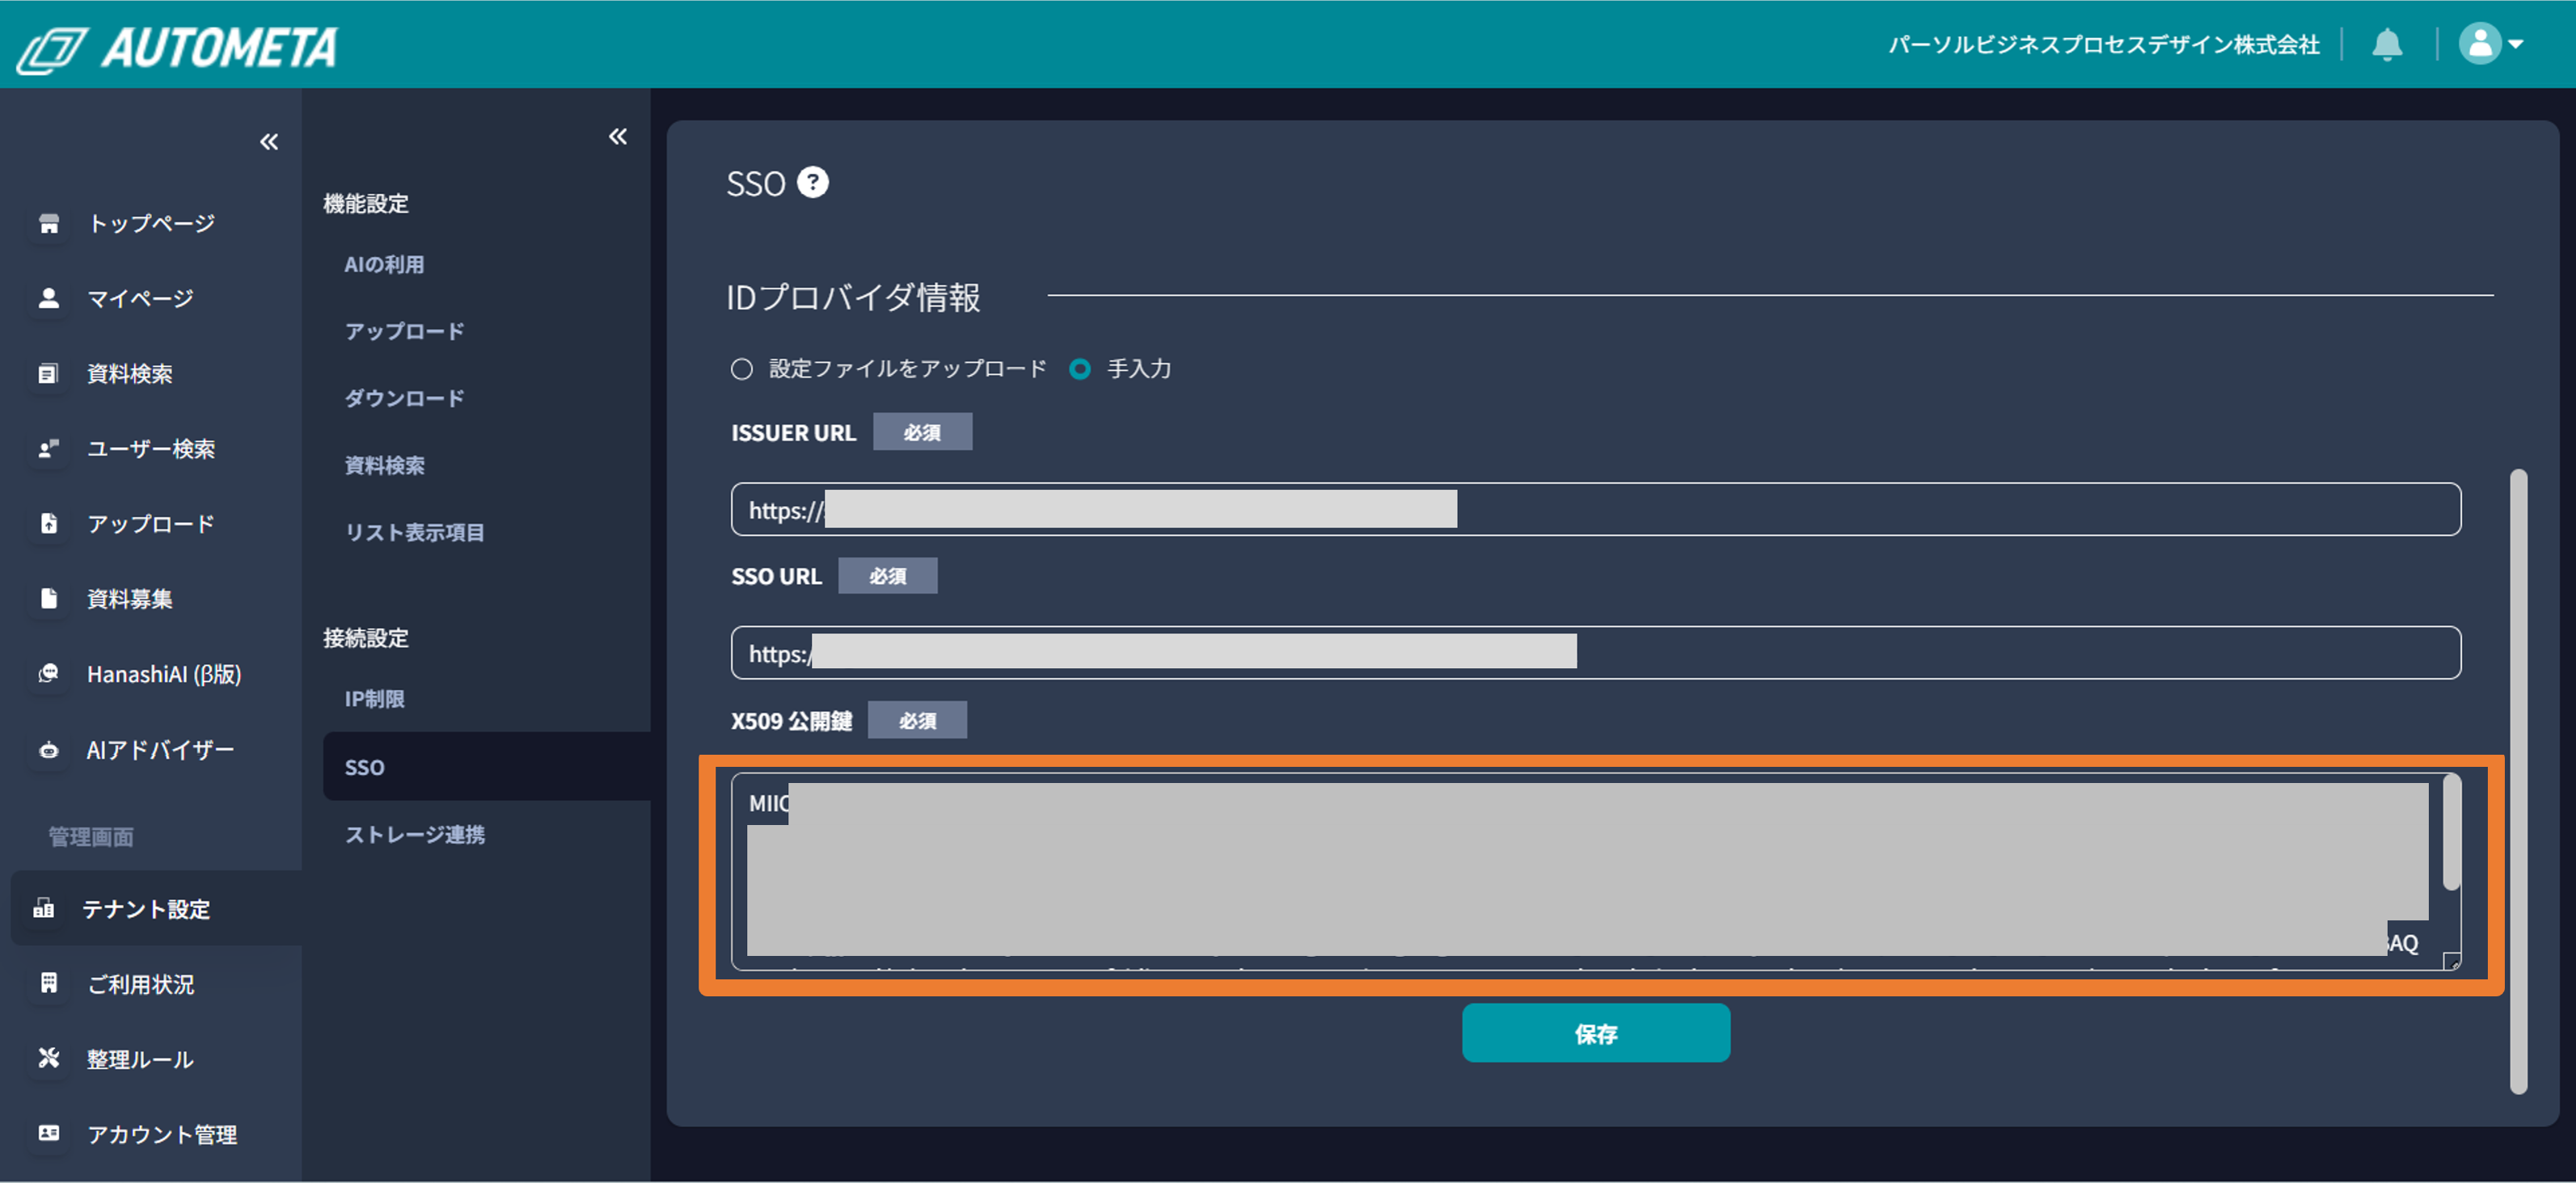Open ストレージ連携 settings
Screen dimensions: 2576x1183
point(414,834)
